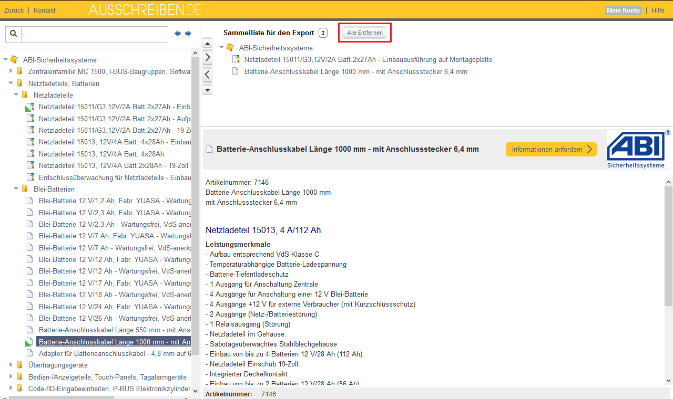Image resolution: width=673 pixels, height=399 pixels.
Task: Go to next search result with right arrow
Action: pos(188,34)
